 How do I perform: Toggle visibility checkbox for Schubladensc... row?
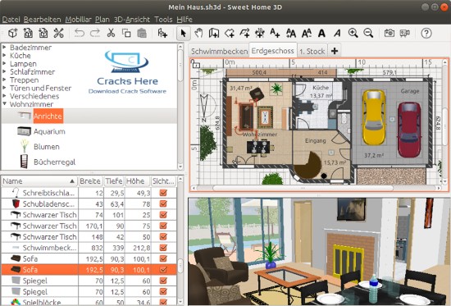163,203
